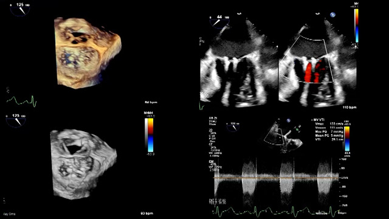Click the 44° angle dial in the 2D view
The height and width of the screenshot is (219, 389).
(x=219, y=21)
